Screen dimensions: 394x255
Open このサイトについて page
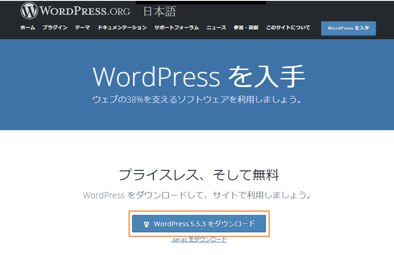point(288,27)
